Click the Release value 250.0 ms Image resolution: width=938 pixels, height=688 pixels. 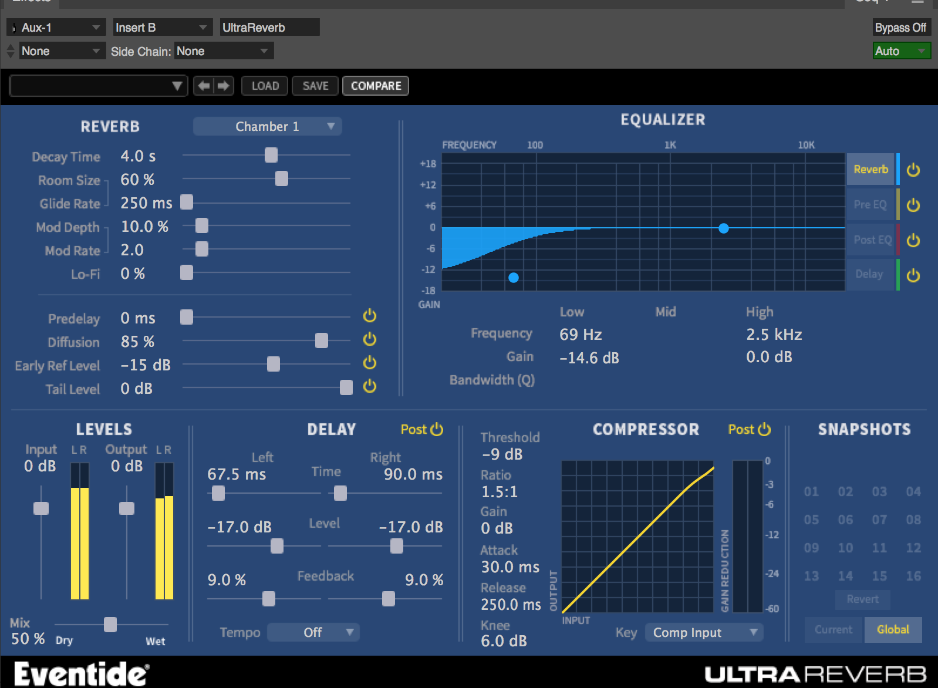coord(511,605)
